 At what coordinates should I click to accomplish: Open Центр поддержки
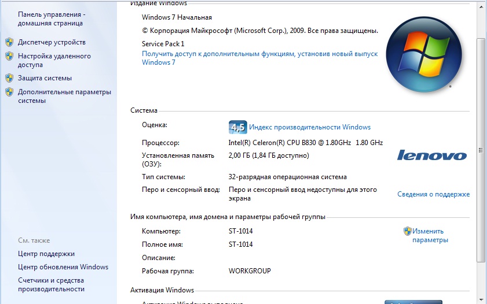pos(46,254)
